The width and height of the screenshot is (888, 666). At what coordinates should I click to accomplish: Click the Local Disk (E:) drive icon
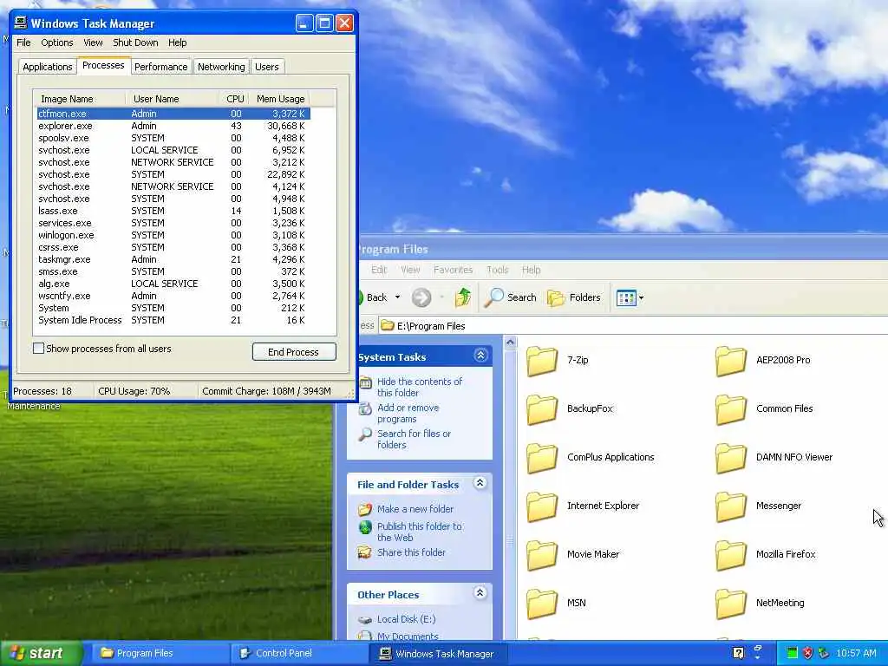(x=365, y=619)
